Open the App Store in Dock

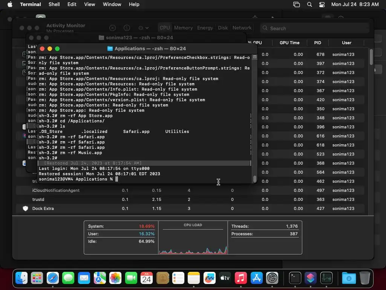[x=256, y=278]
